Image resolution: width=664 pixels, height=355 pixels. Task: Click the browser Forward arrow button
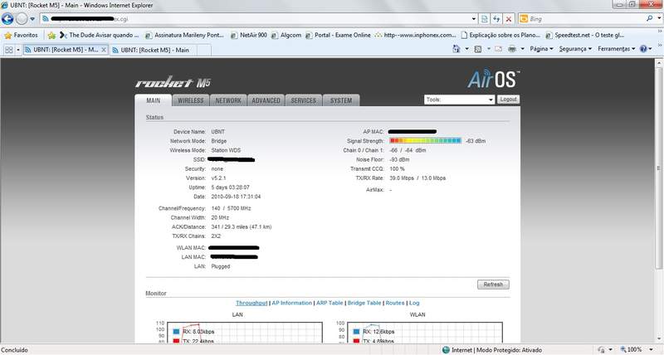pyautogui.click(x=22, y=18)
